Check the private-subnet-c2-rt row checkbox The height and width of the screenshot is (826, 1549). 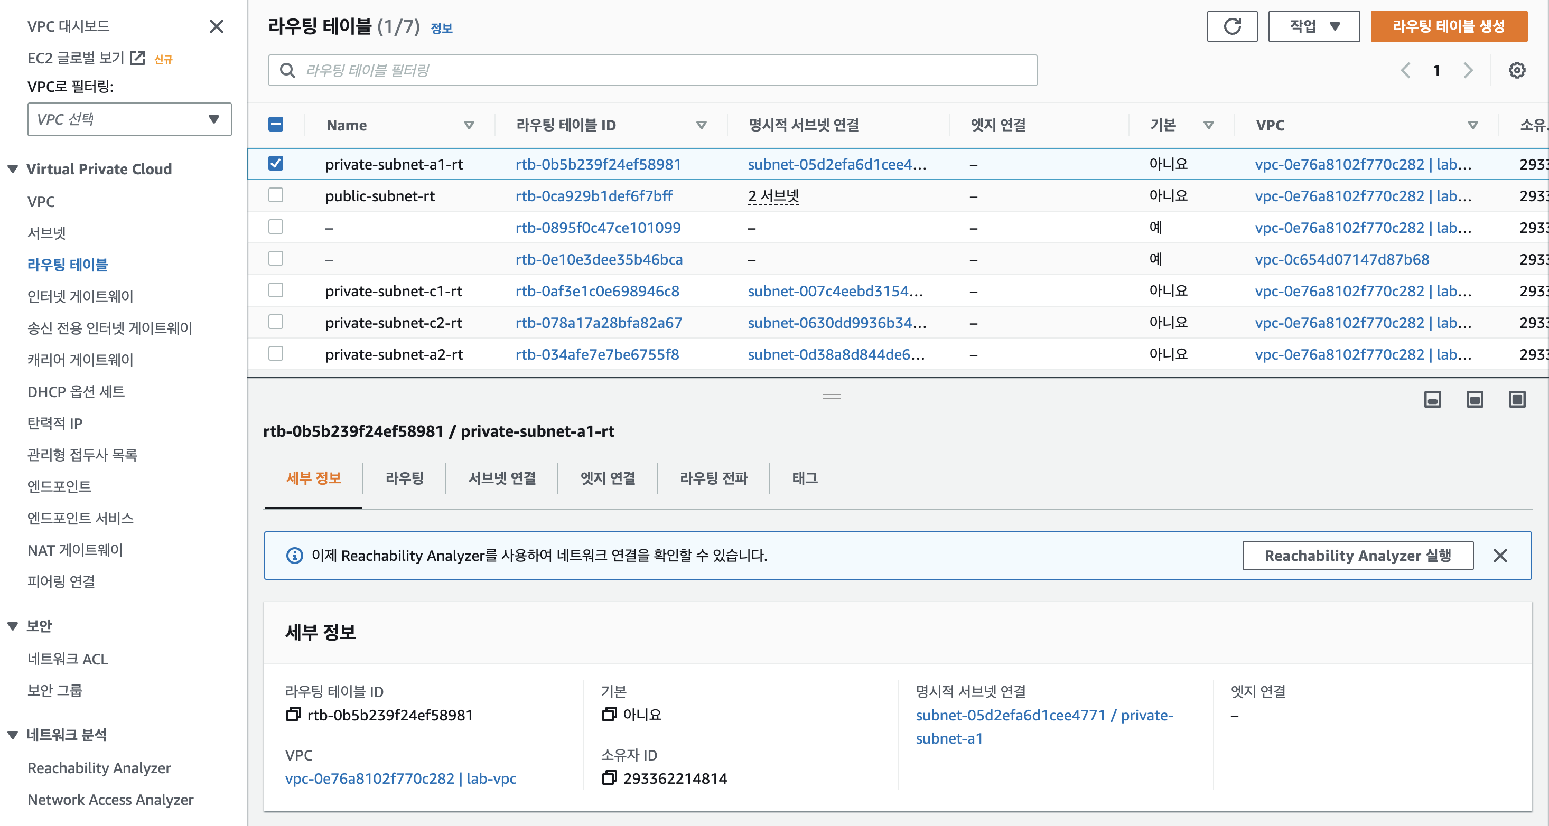[x=275, y=322]
